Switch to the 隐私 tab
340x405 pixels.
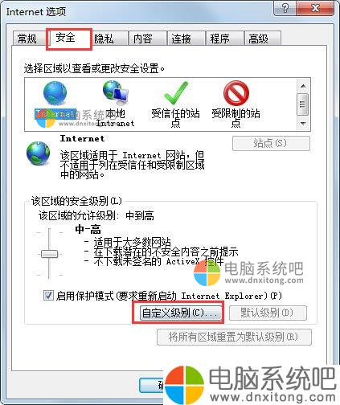[x=104, y=39]
